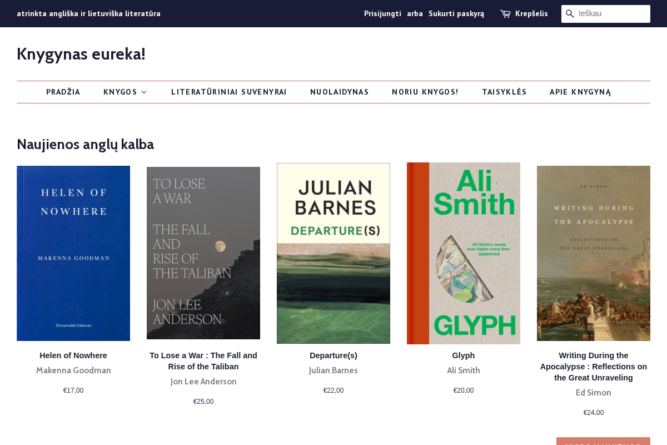The height and width of the screenshot is (445, 667).
Task: Type in the Ieškau search field
Action: tap(611, 14)
